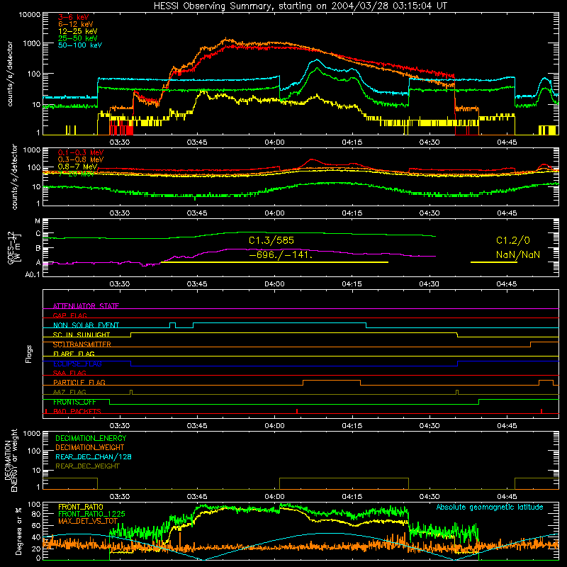Click the "10000" tick on the top panel
The image size is (567, 567).
pos(30,15)
